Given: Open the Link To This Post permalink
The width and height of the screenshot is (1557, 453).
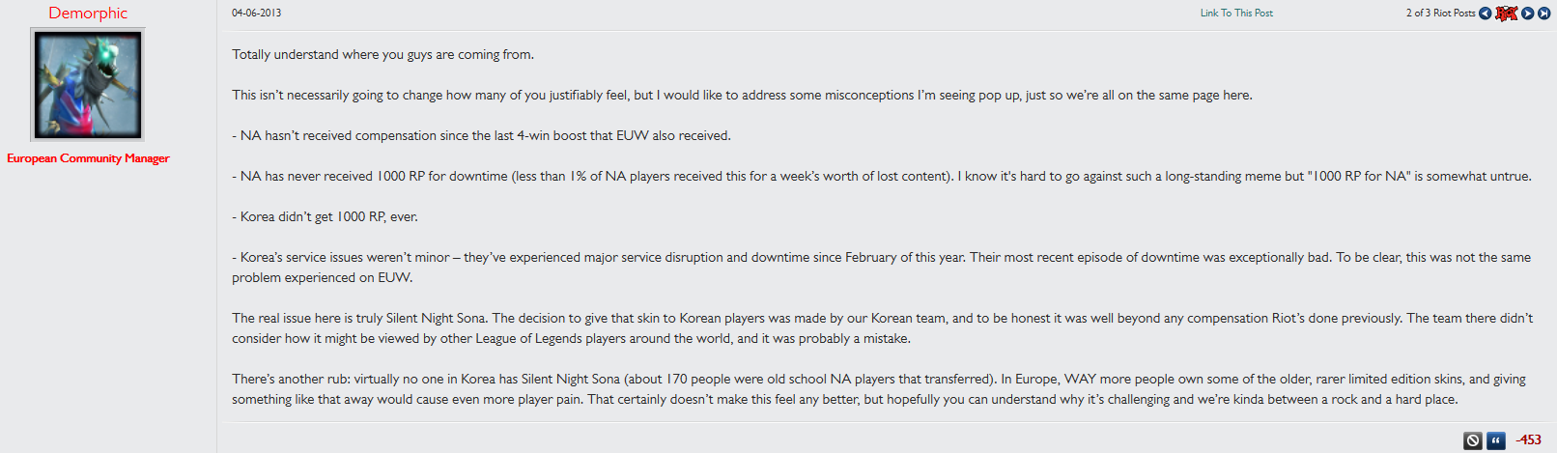Looking at the screenshot, I should pyautogui.click(x=1236, y=13).
